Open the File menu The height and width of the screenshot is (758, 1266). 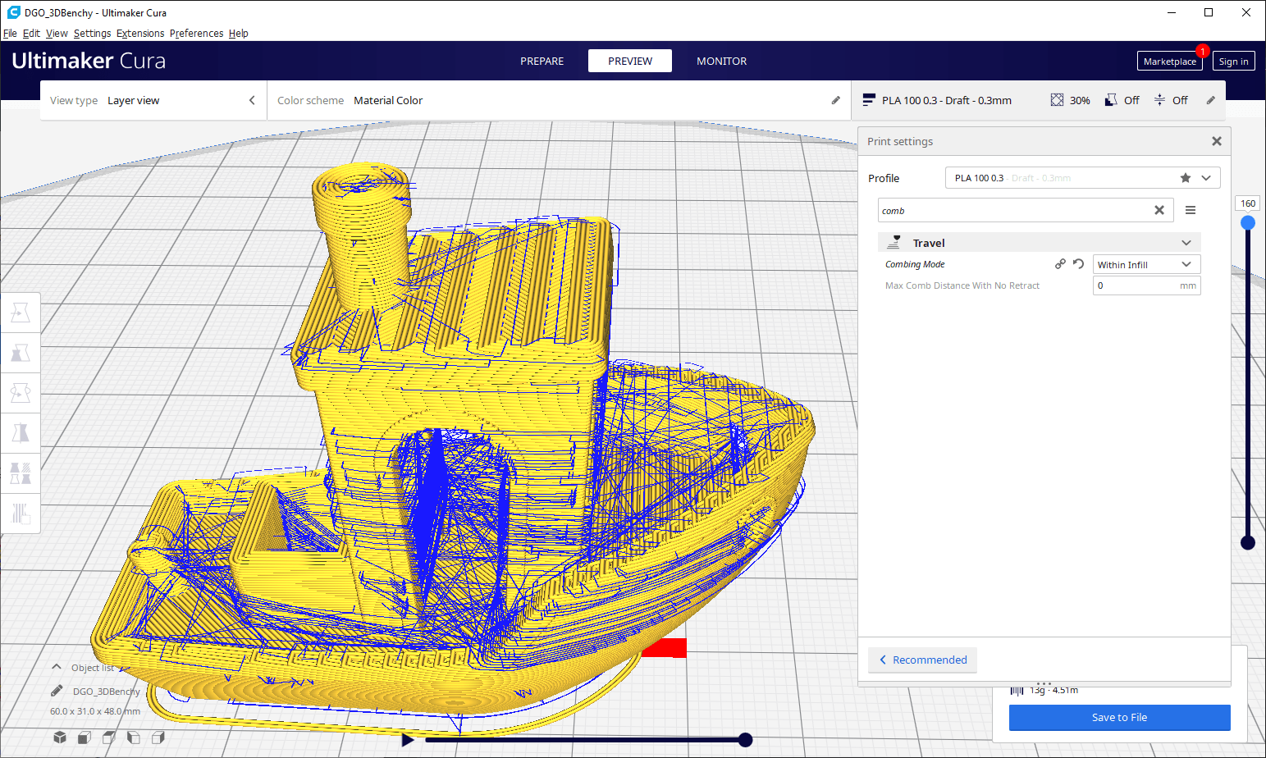click(10, 34)
